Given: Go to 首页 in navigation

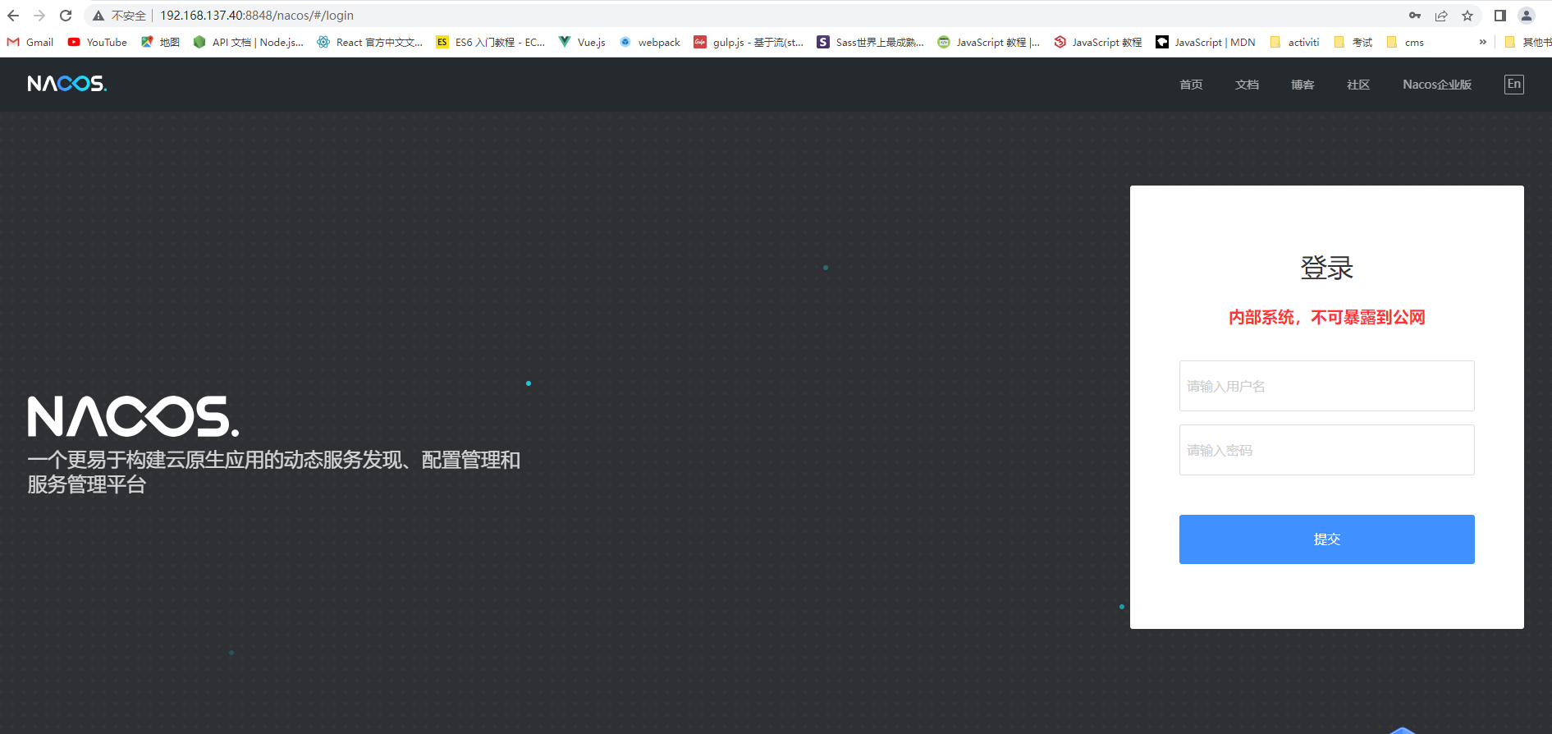Looking at the screenshot, I should (1191, 85).
